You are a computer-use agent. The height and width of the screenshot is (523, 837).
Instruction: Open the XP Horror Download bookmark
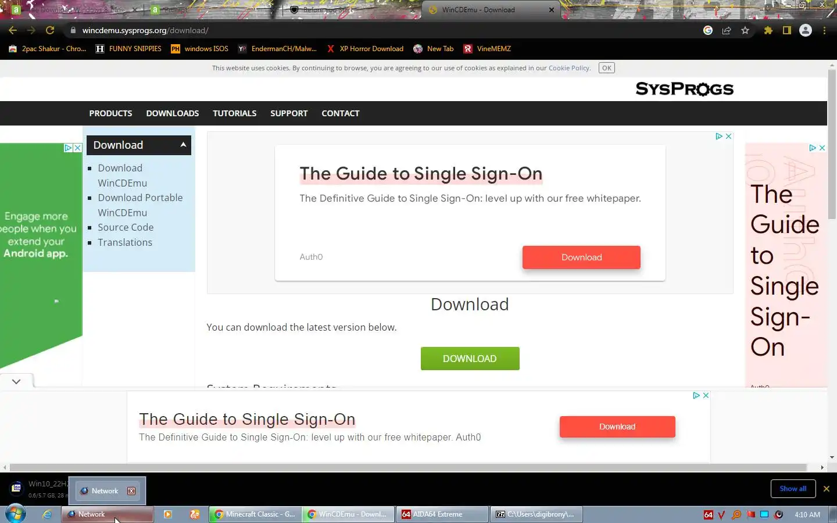point(365,49)
